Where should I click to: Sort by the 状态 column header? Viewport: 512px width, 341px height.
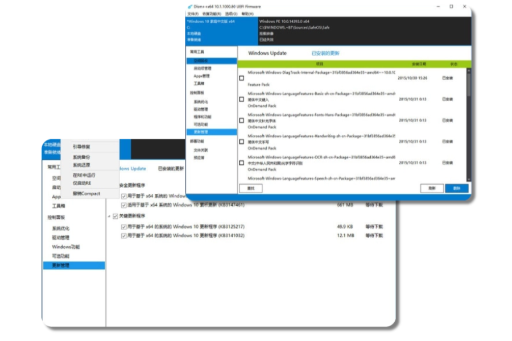454,64
